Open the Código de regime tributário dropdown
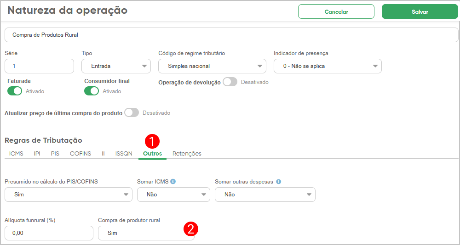Screen dimensions: 460x245 tap(212, 66)
